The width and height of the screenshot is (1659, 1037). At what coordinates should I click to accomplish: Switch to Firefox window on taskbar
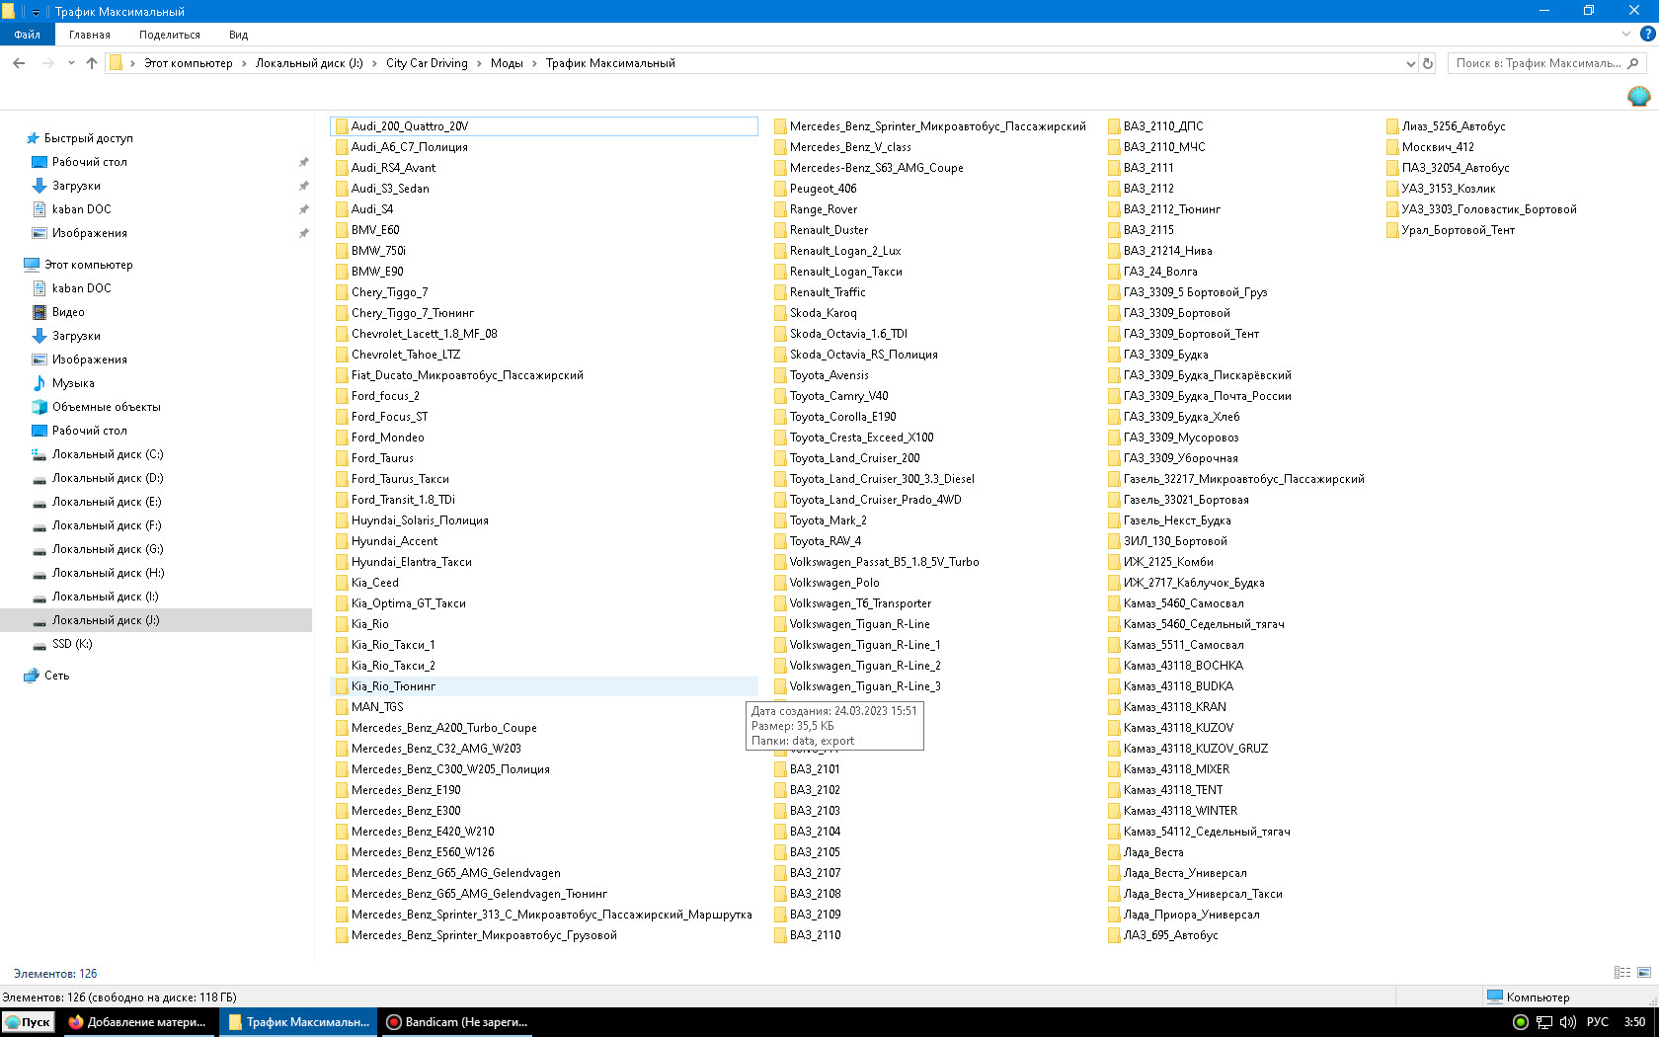pyautogui.click(x=138, y=1022)
